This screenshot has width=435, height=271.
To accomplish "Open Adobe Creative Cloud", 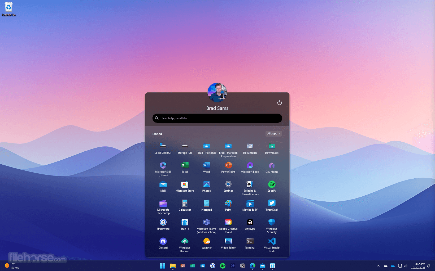I will 228,226.
